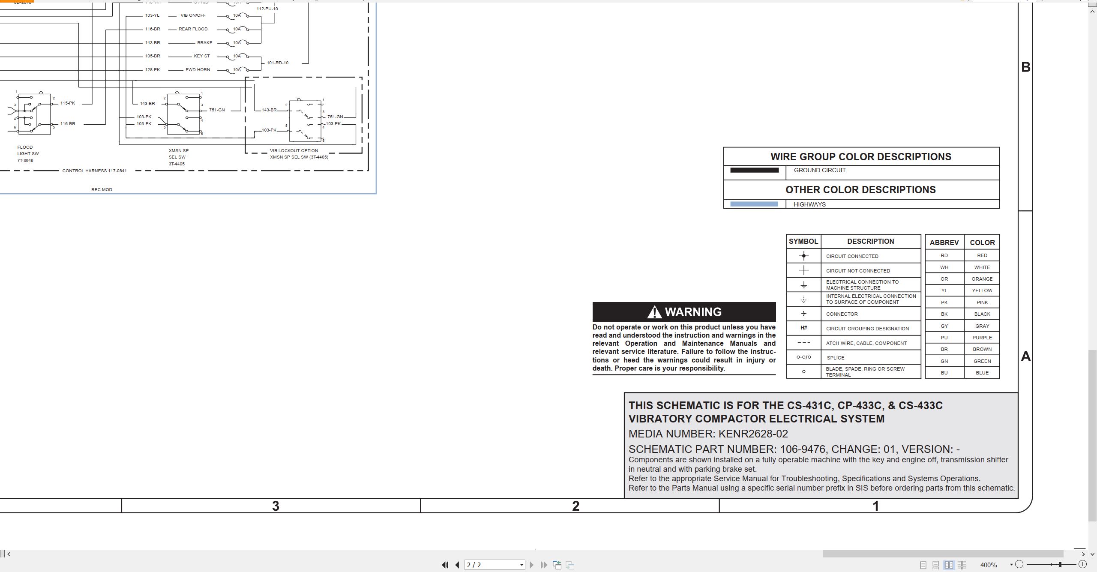Viewport: 1097px width, 572px height.
Task: Click scroll up arrow on vertical scrollbar
Action: (1092, 12)
